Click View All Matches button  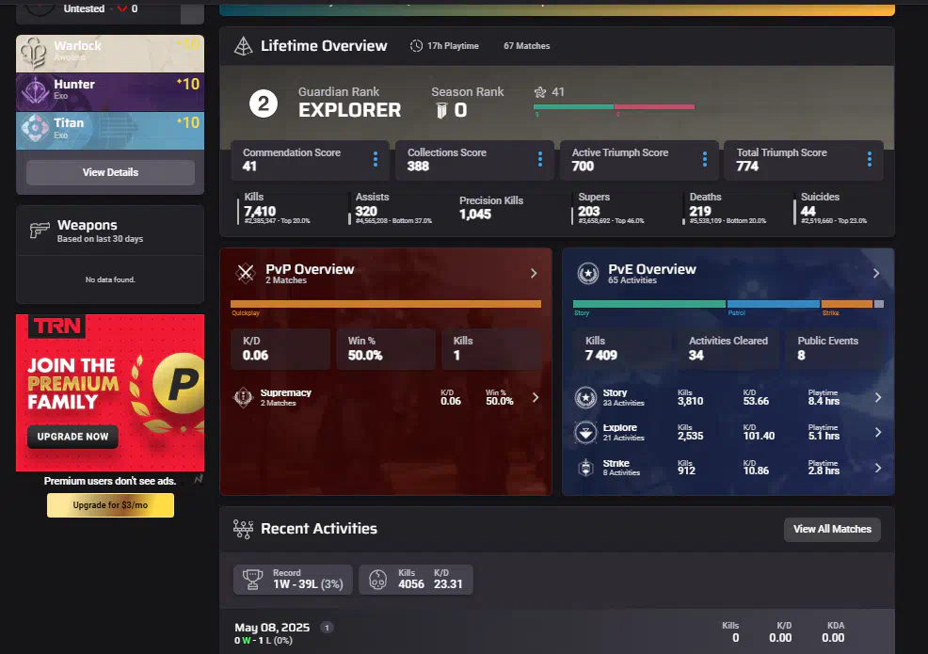(x=832, y=529)
